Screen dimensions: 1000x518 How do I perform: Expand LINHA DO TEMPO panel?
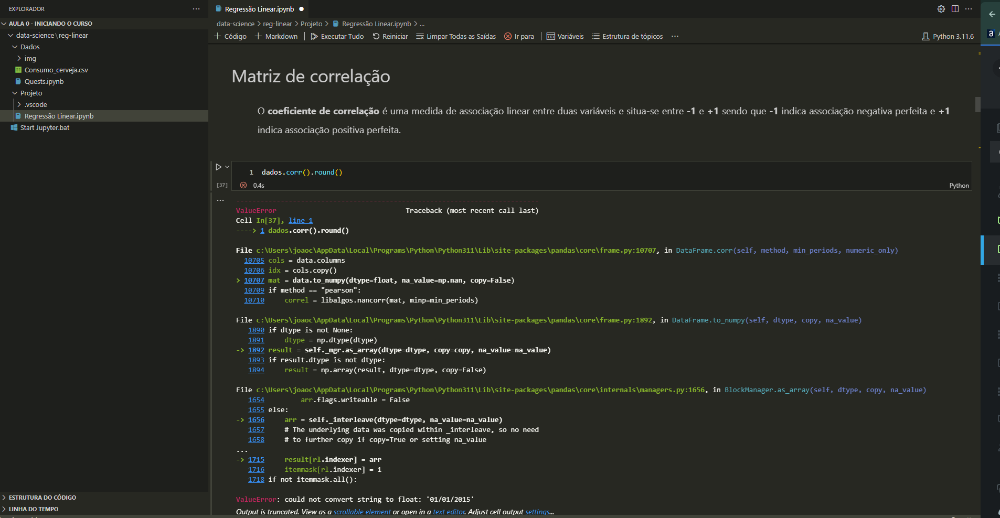point(33,509)
